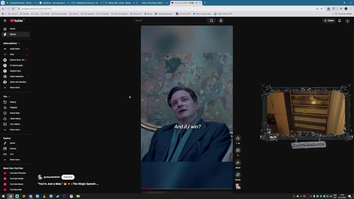Open the sound thumbnail under Remix
Viewport: 354px width, 199px height.
pyautogui.click(x=238, y=187)
